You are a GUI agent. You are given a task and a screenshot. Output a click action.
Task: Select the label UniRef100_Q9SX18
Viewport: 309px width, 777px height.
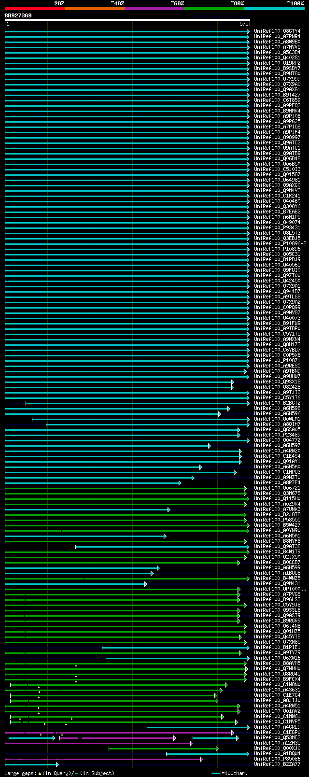click(277, 382)
